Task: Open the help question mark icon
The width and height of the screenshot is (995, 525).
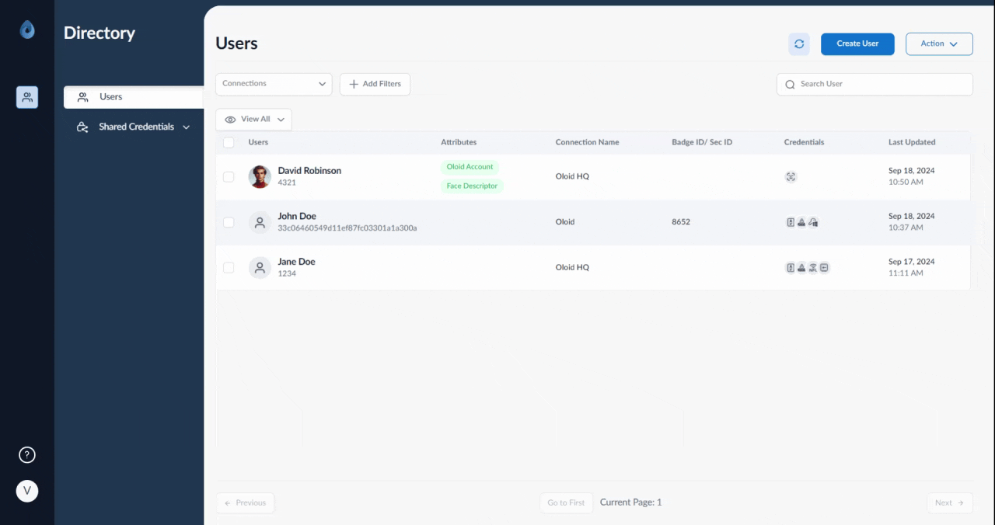Action: coord(27,455)
